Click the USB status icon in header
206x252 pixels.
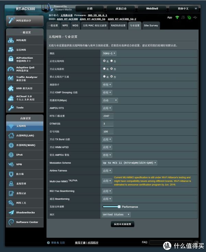[195, 18]
